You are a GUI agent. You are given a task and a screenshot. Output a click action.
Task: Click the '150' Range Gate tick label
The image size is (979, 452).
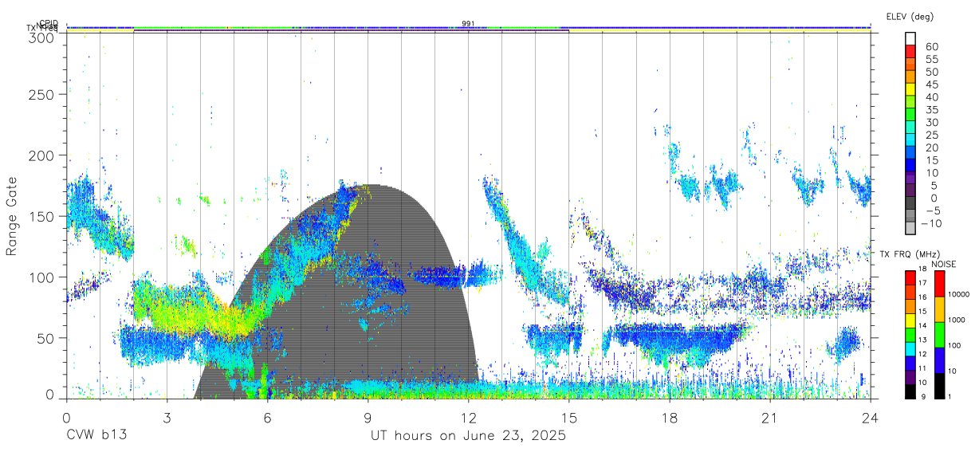(x=42, y=216)
